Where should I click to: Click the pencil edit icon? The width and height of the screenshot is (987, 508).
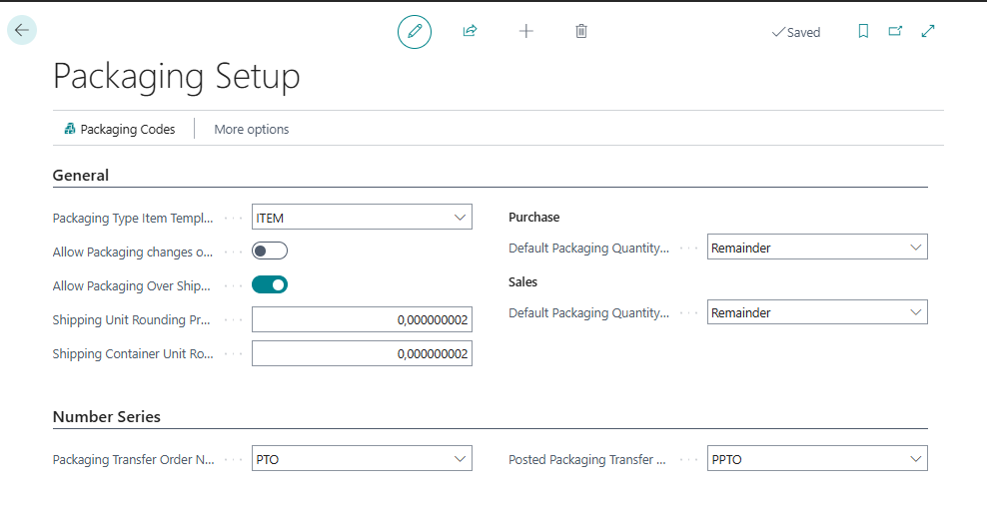coord(415,32)
